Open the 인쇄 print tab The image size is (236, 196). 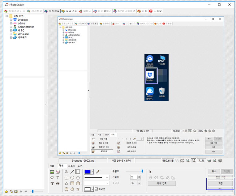pos(142,11)
